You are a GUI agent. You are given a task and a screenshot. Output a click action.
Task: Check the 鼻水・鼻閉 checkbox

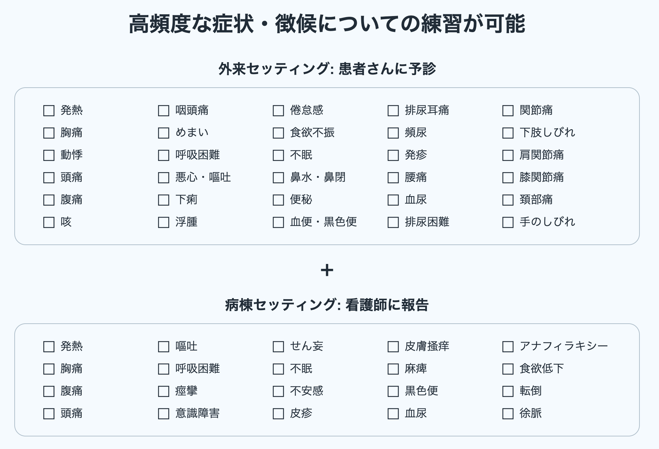(x=278, y=178)
